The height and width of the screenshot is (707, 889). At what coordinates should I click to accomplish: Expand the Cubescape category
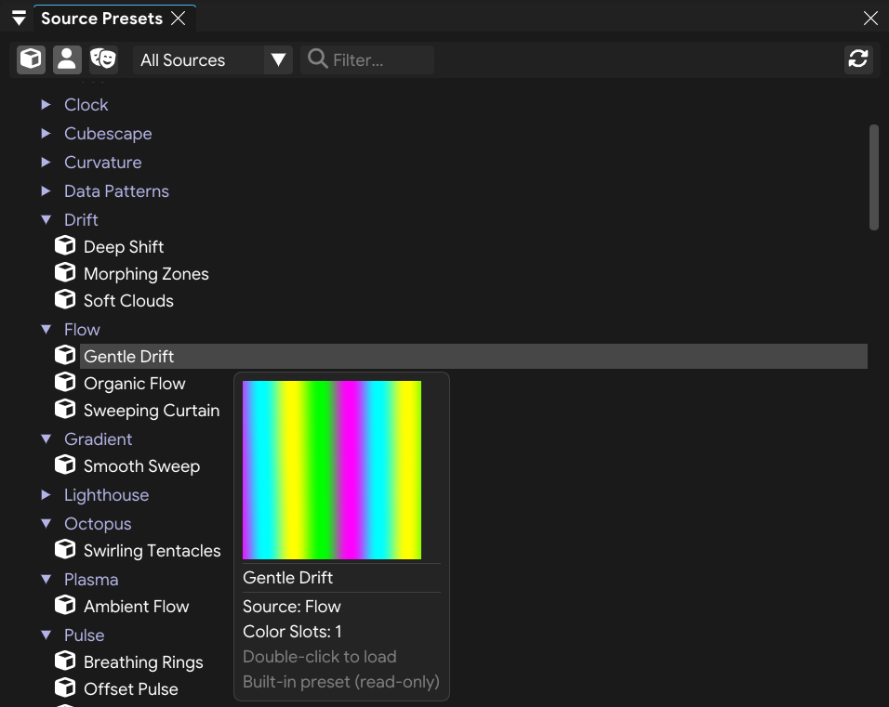pos(46,133)
